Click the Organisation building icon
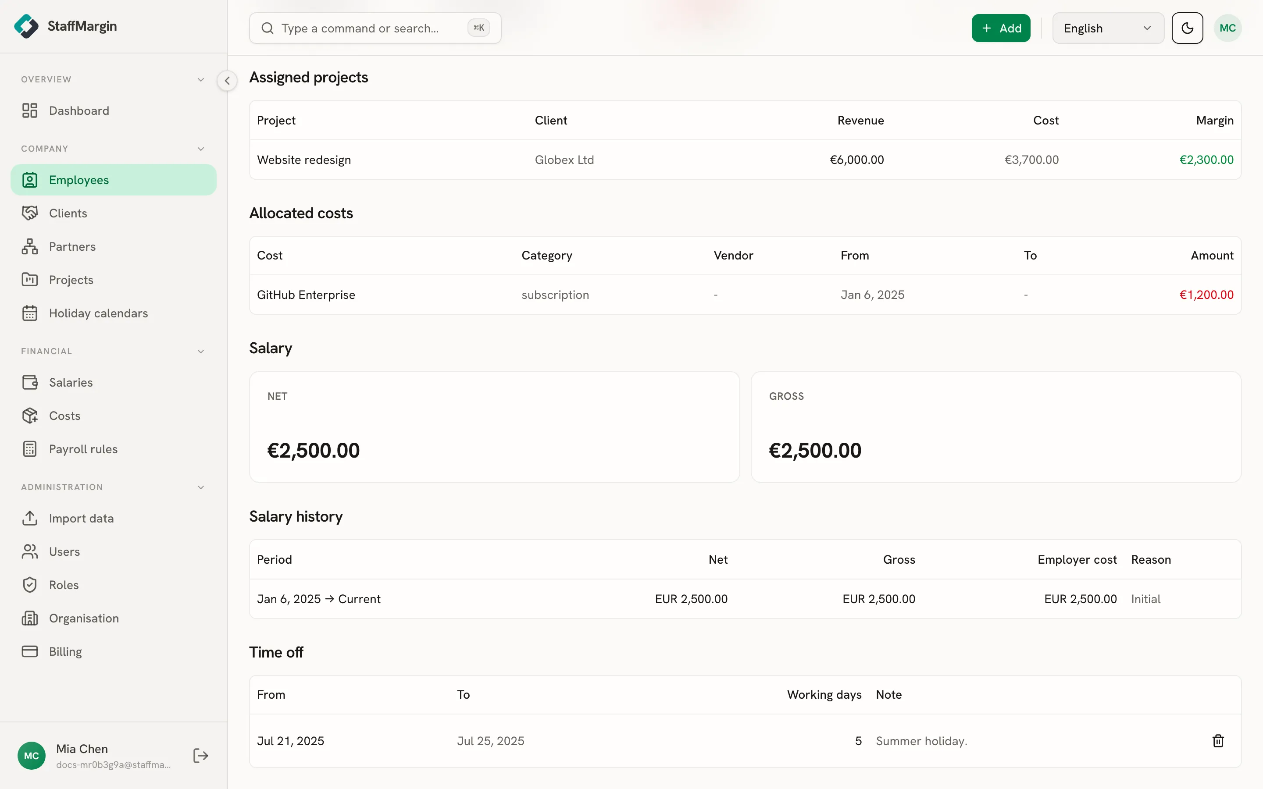This screenshot has height=789, width=1263. click(x=30, y=618)
